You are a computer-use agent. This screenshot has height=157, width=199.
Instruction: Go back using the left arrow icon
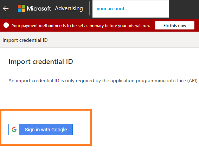point(6,9)
